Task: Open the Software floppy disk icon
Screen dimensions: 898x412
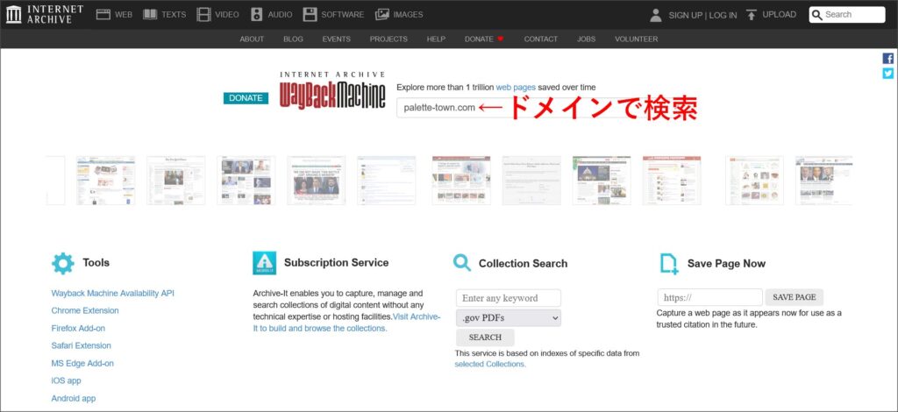Action: [x=310, y=14]
